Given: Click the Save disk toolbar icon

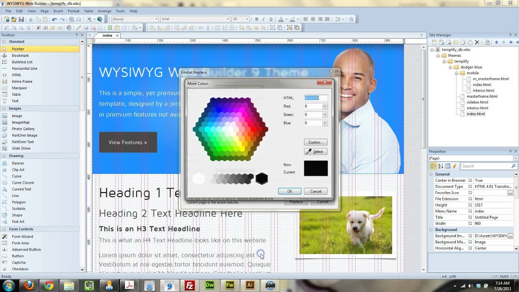Looking at the screenshot, I should [x=21, y=19].
